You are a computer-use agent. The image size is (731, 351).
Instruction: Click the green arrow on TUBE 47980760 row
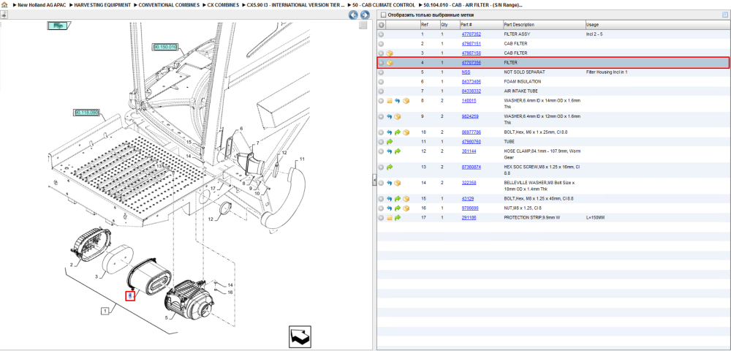pyautogui.click(x=390, y=142)
